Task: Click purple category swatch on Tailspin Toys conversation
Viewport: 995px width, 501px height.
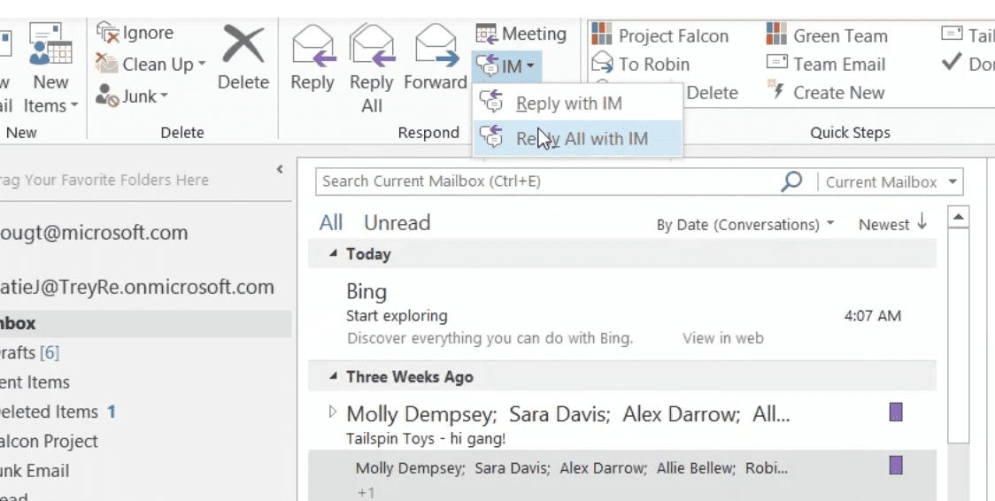Action: [895, 412]
